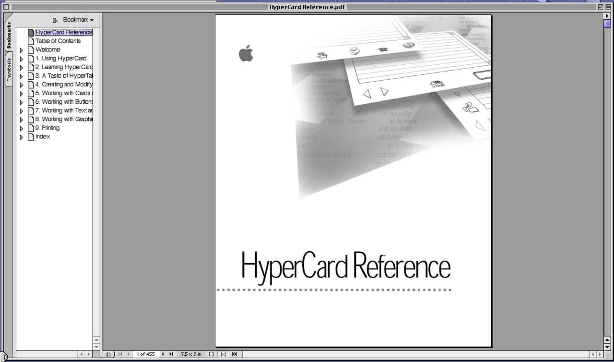Open the 4. Creating and Modifying bookmark
The width and height of the screenshot is (614, 362).
[63, 84]
